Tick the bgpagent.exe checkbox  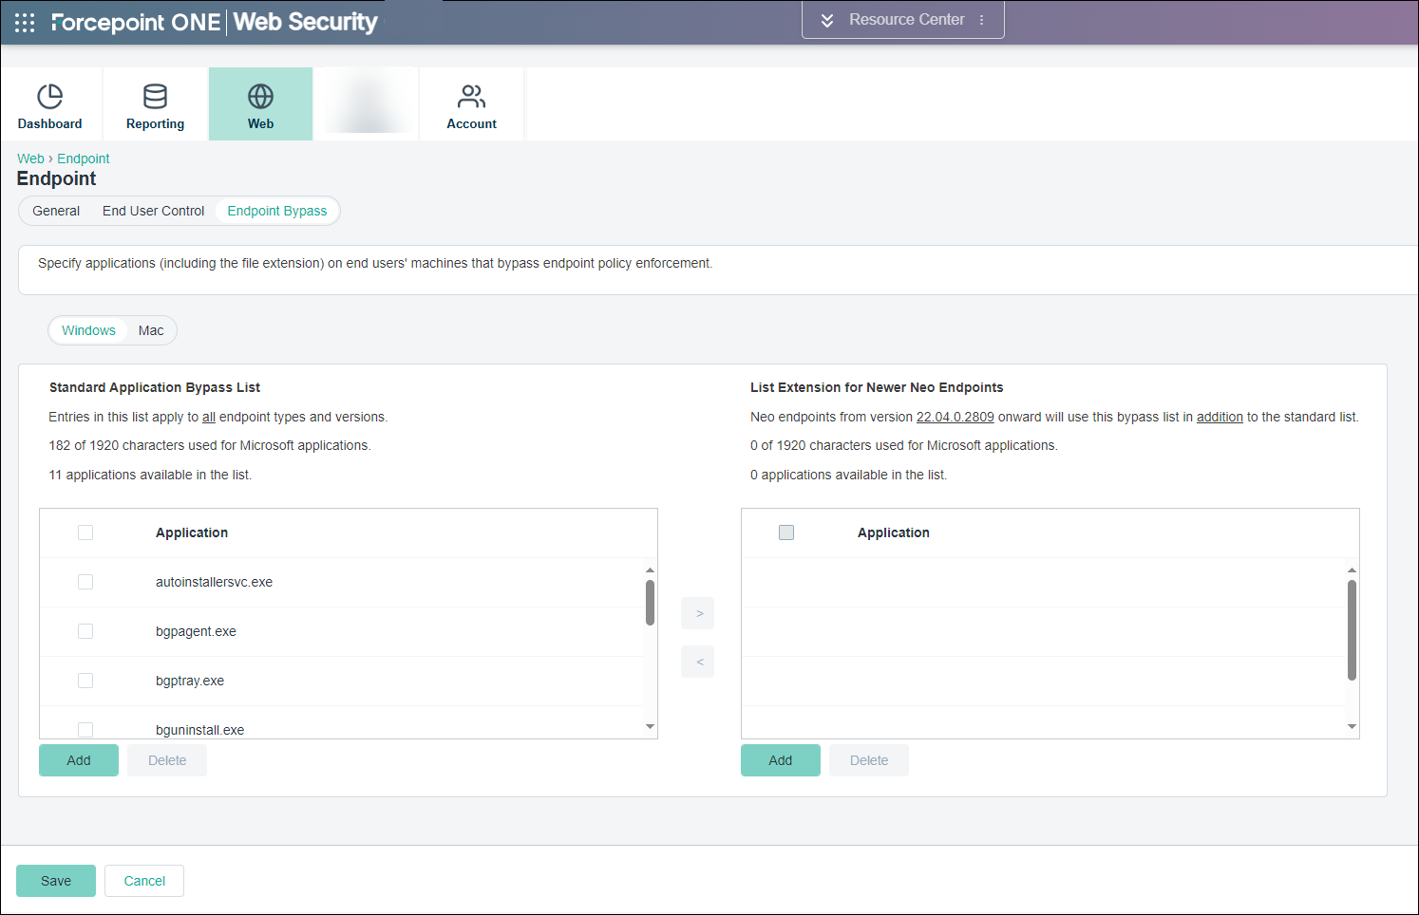click(x=85, y=631)
